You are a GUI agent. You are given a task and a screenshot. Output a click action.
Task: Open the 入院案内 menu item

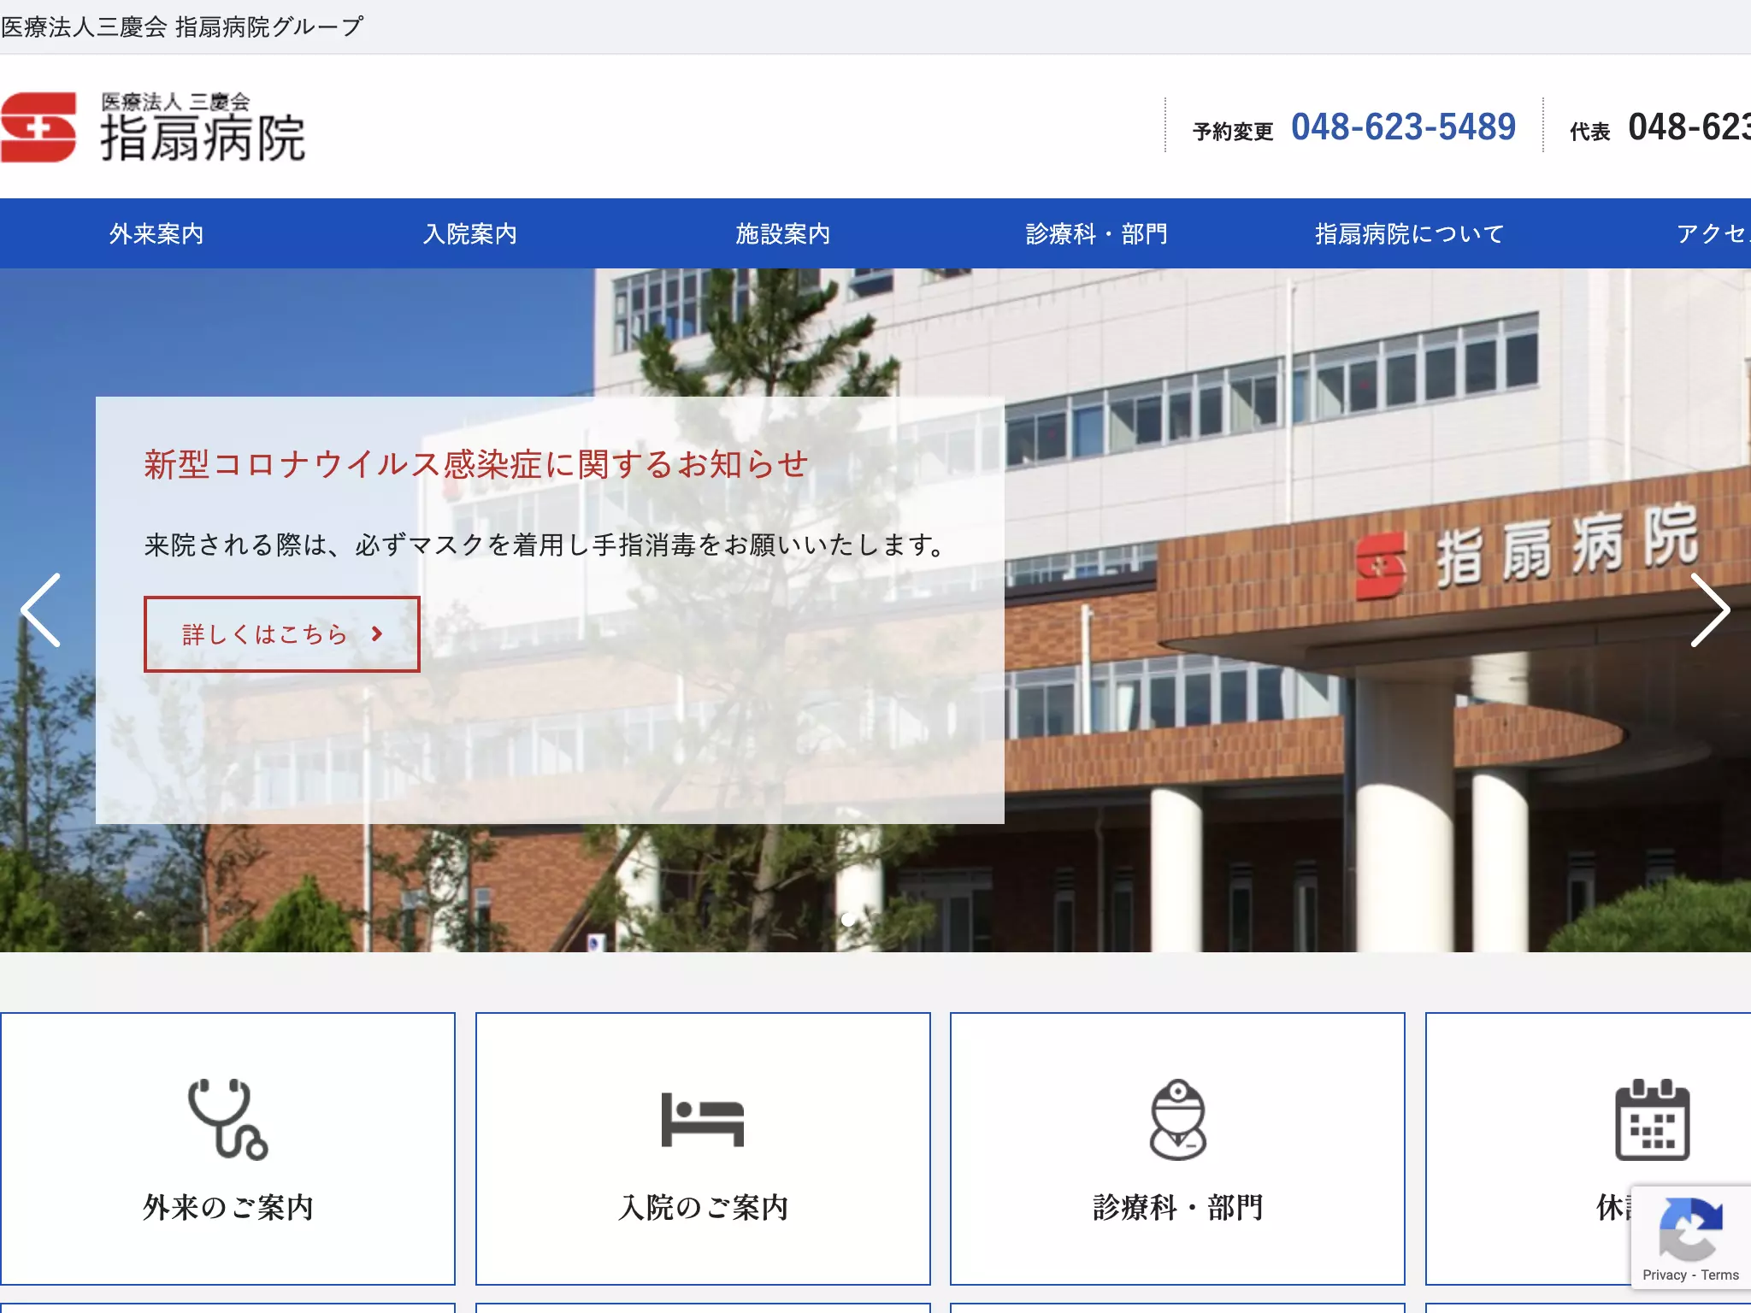[x=470, y=233]
